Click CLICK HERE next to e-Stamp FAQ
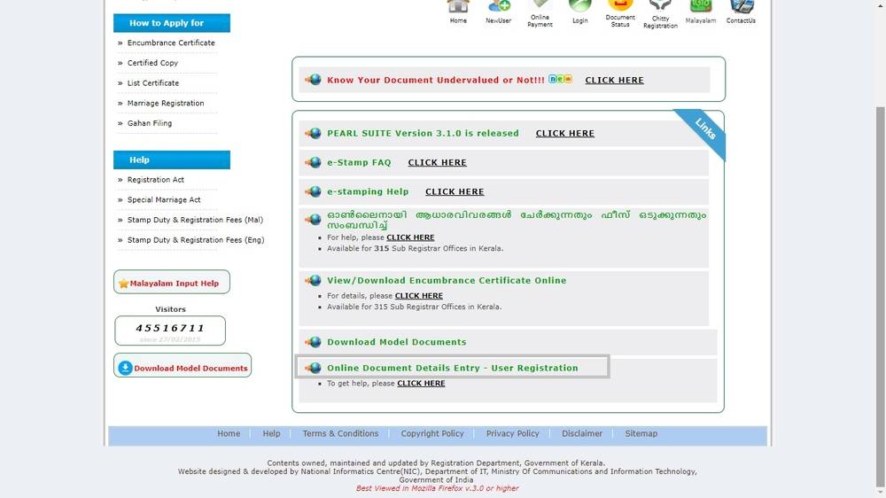 [x=438, y=163]
